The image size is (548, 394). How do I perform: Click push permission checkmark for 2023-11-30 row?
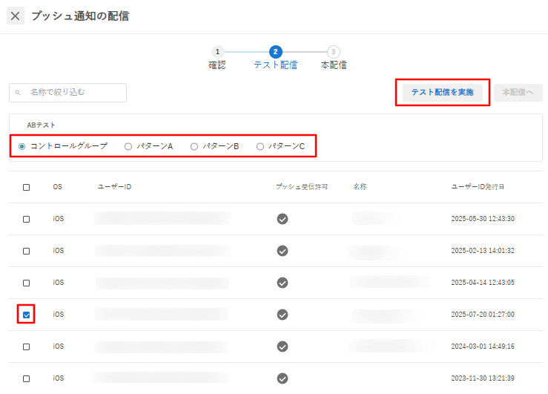click(283, 378)
